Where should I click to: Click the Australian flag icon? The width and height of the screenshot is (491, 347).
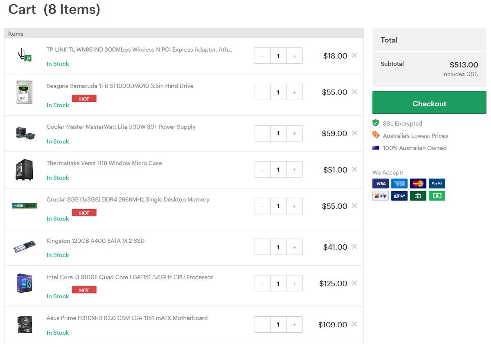coord(376,148)
